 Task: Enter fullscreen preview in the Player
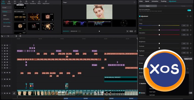[135, 31]
